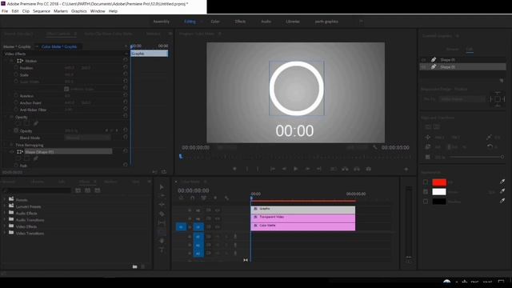Open the Blend Mode dropdown
Image resolution: width=512 pixels, height=288 pixels.
click(87, 138)
